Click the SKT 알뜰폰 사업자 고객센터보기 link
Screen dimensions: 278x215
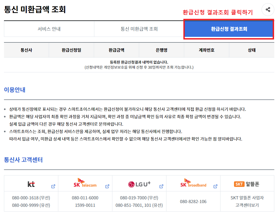[247, 201]
